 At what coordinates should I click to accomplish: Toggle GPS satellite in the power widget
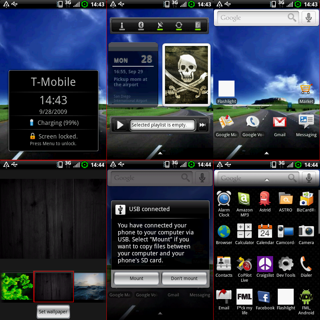click(160, 26)
